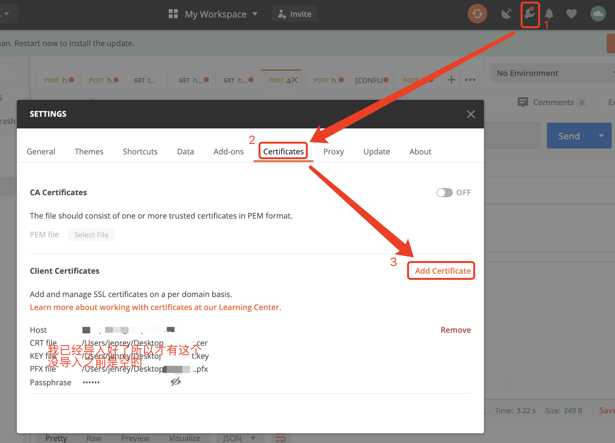Open the Shortcuts settings tab

point(140,151)
